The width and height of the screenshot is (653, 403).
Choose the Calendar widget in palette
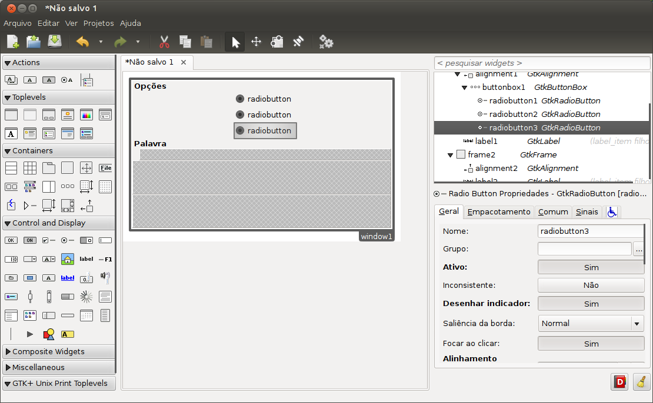[86, 315]
